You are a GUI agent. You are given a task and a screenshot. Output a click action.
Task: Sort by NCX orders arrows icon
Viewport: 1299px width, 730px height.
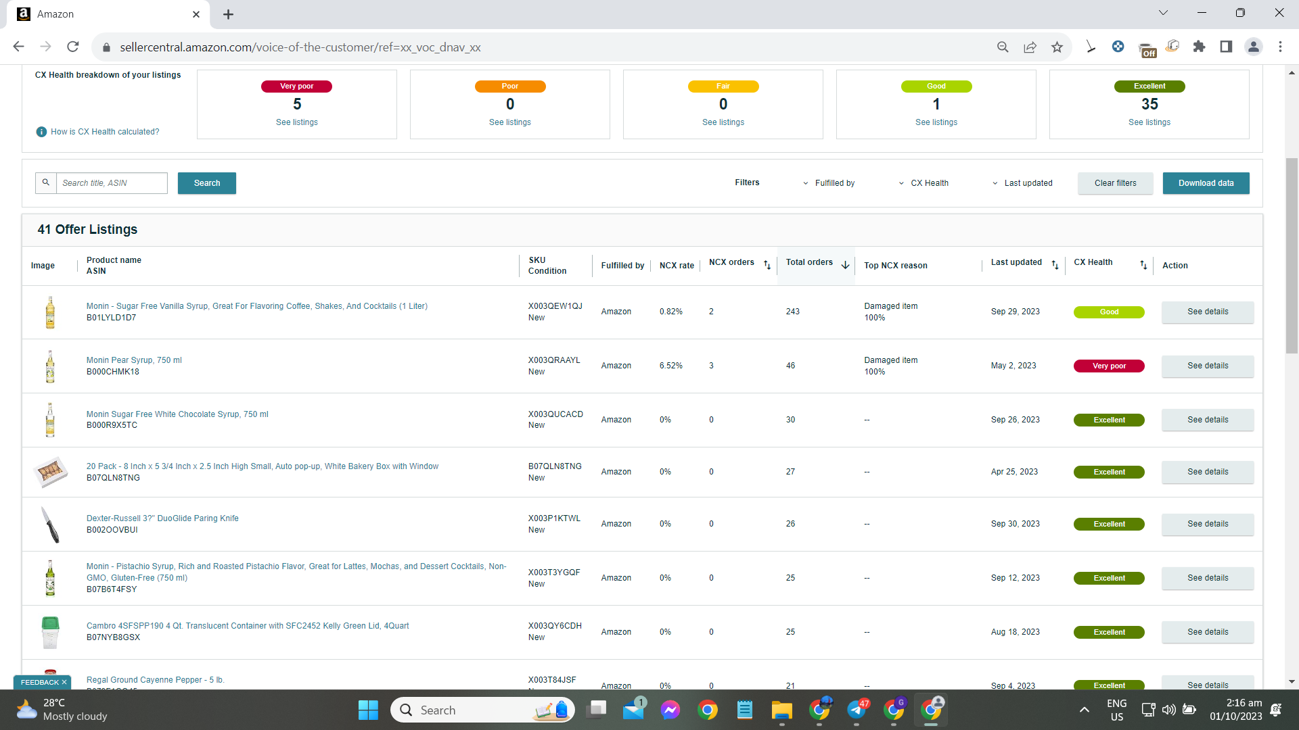click(767, 265)
